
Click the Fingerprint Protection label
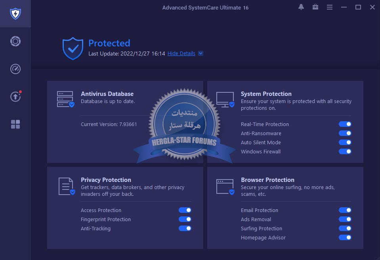(x=106, y=220)
